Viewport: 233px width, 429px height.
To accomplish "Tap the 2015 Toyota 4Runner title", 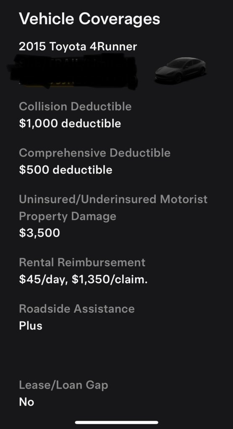I will (x=78, y=47).
